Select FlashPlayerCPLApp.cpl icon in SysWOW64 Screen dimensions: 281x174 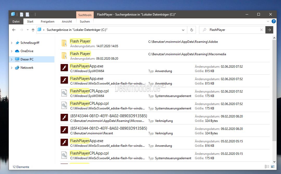click(x=64, y=93)
